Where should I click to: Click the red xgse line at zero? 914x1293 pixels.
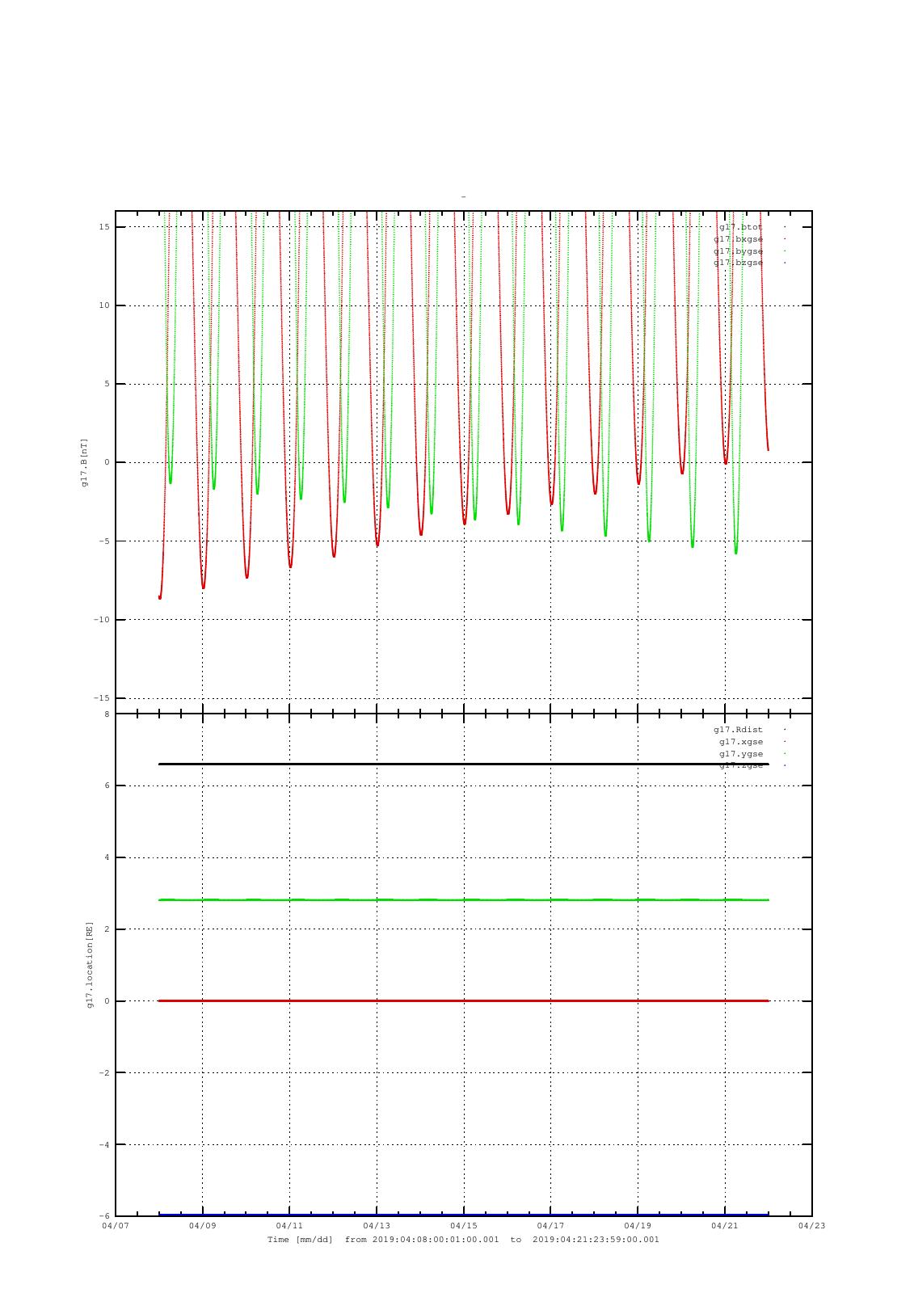click(x=464, y=1000)
